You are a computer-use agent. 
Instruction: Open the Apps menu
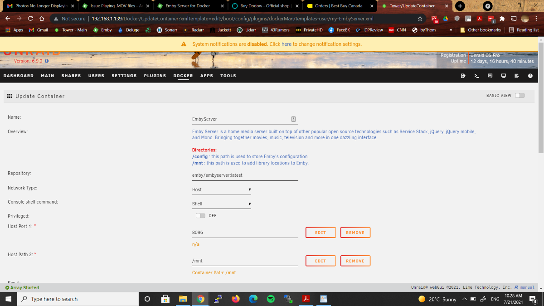click(x=207, y=76)
